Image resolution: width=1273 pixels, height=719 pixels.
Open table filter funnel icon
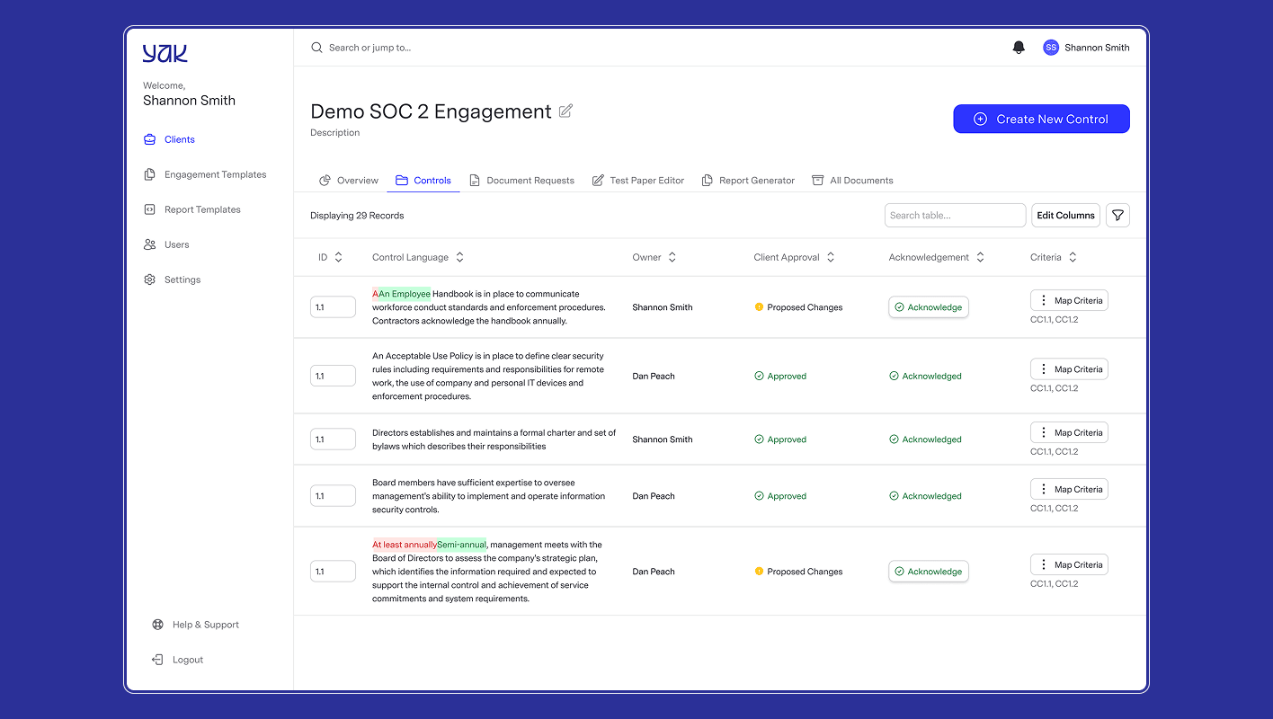tap(1117, 216)
